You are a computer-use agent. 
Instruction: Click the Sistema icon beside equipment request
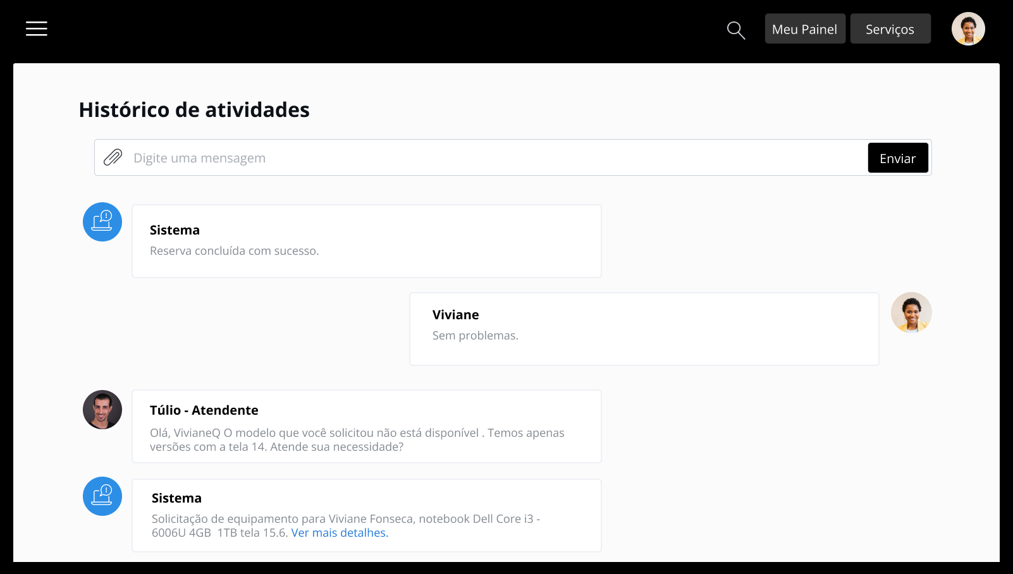click(x=102, y=496)
